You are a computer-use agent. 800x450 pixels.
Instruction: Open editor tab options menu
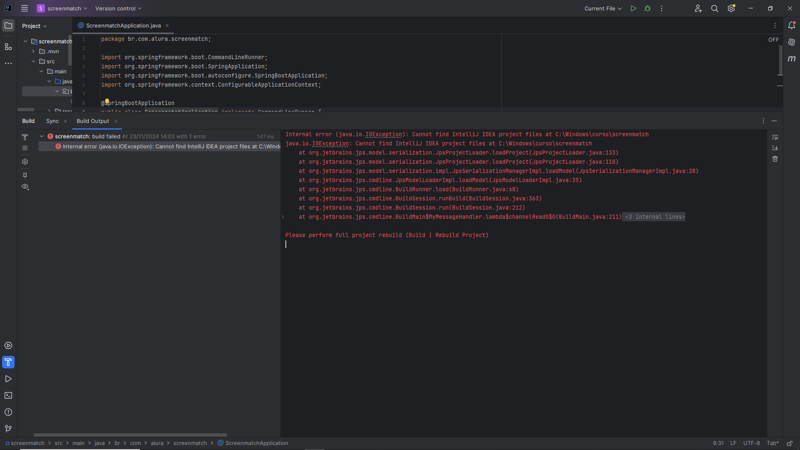pos(775,25)
